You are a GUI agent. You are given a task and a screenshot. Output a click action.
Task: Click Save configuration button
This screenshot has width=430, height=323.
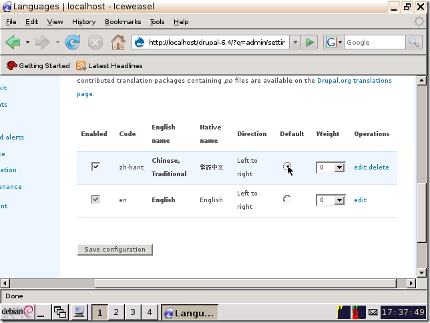115,250
